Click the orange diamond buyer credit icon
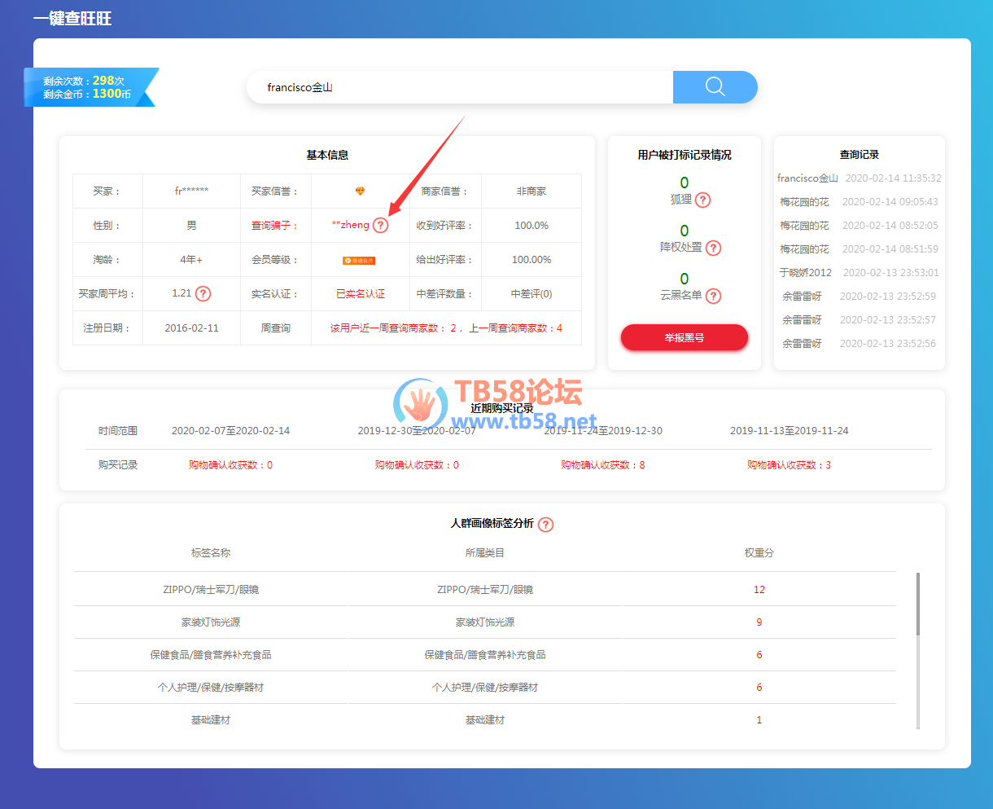The height and width of the screenshot is (809, 993). [360, 191]
